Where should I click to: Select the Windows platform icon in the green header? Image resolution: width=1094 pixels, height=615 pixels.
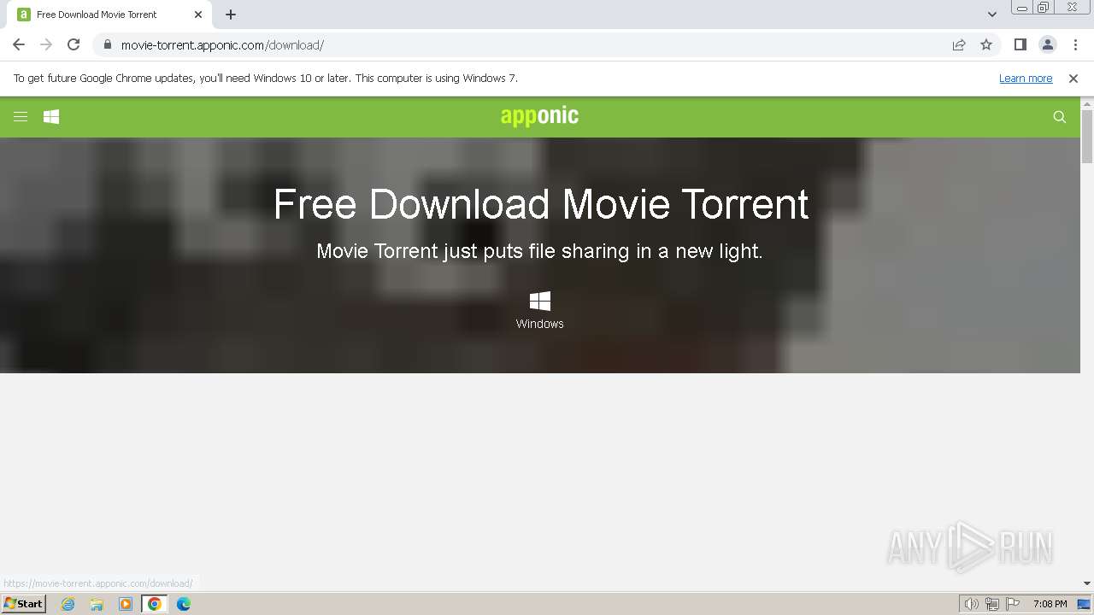point(51,117)
